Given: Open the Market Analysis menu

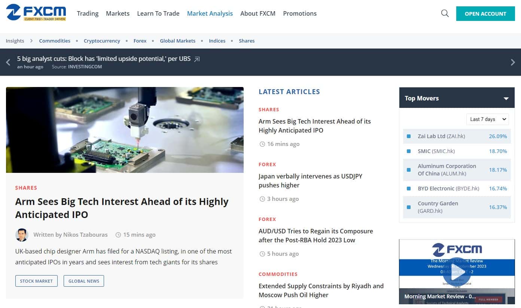Looking at the screenshot, I should pyautogui.click(x=210, y=13).
